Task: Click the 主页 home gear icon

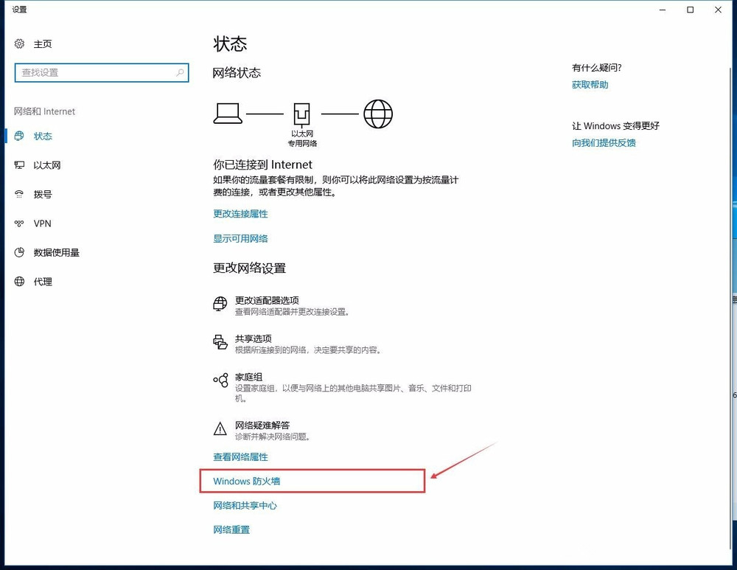Action: point(20,44)
